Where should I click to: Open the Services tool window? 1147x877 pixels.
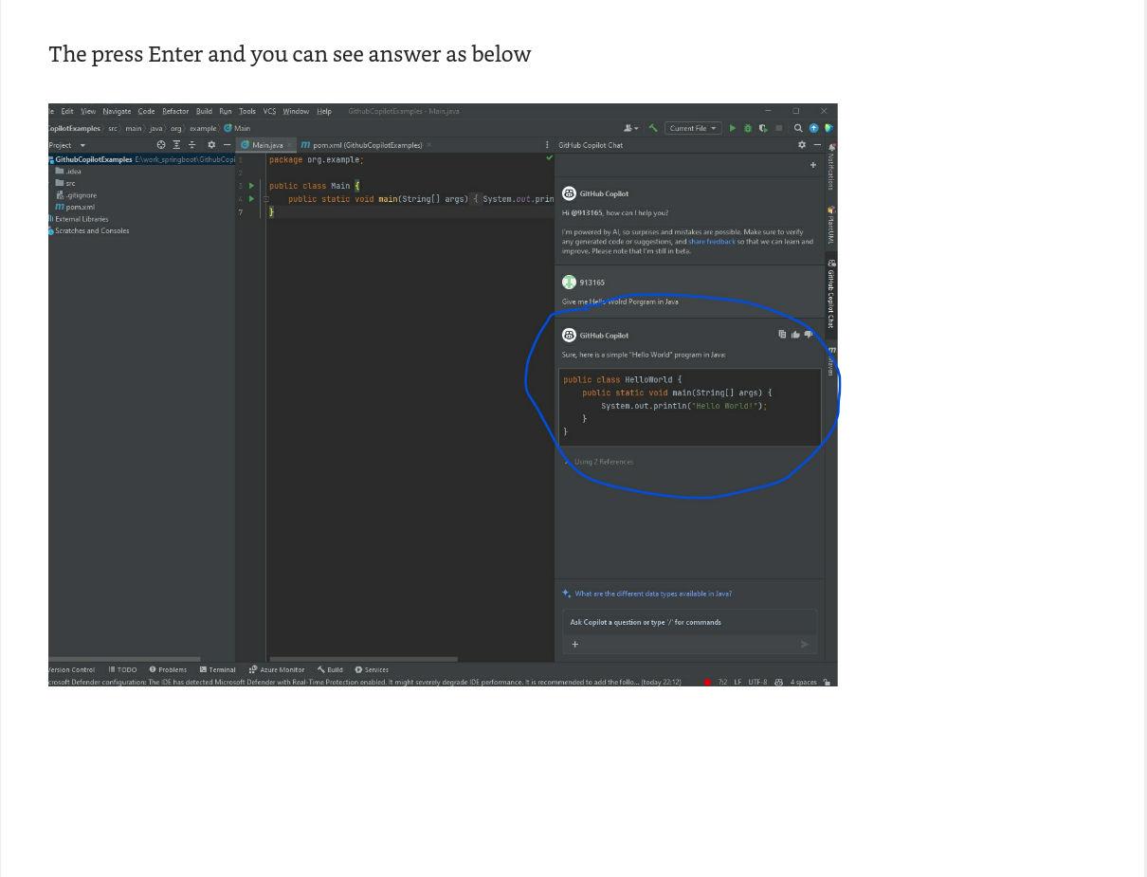372,669
